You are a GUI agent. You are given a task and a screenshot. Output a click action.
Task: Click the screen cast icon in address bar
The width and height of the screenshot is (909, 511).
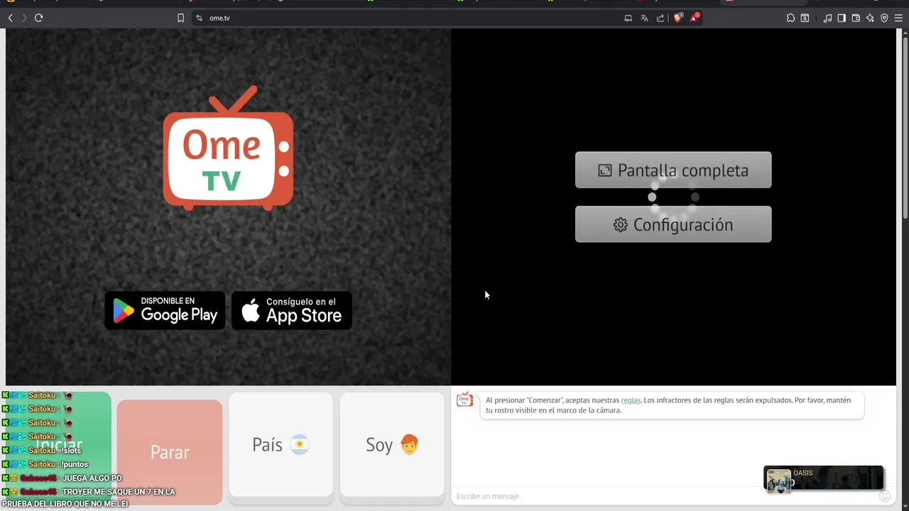628,18
